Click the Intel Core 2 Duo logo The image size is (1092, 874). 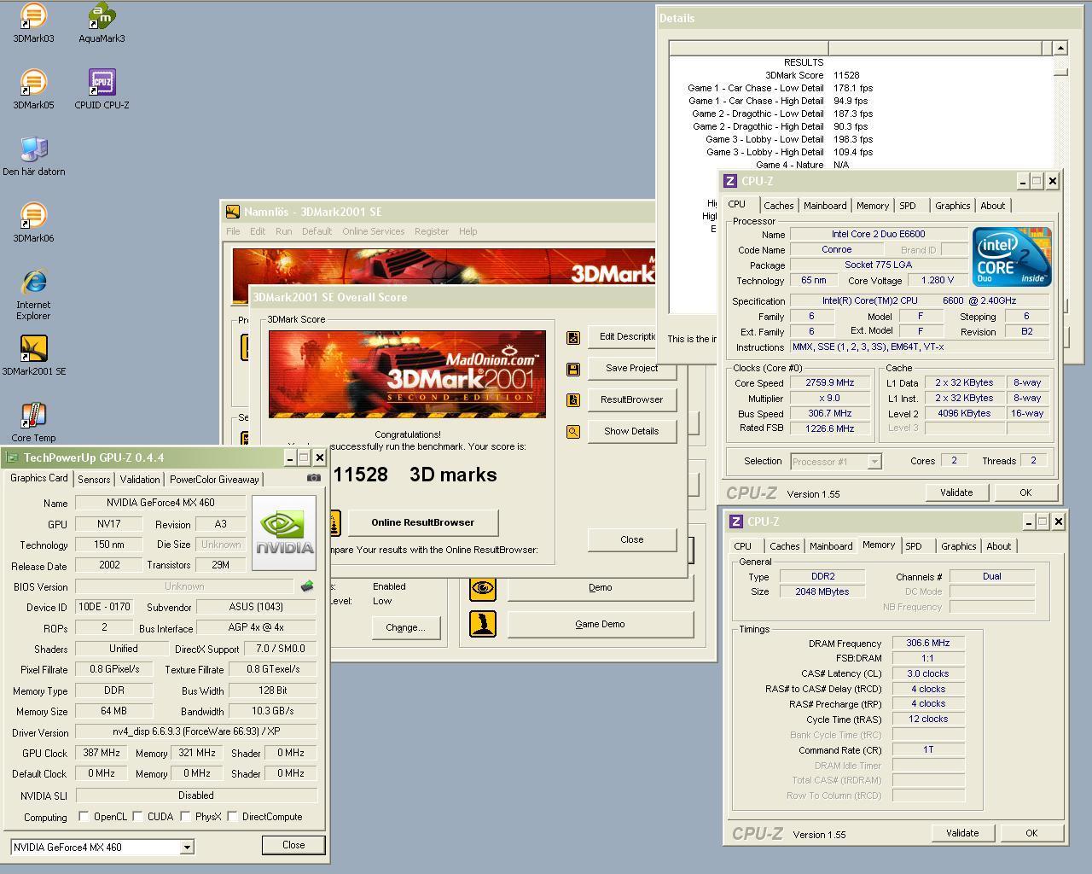[1012, 257]
